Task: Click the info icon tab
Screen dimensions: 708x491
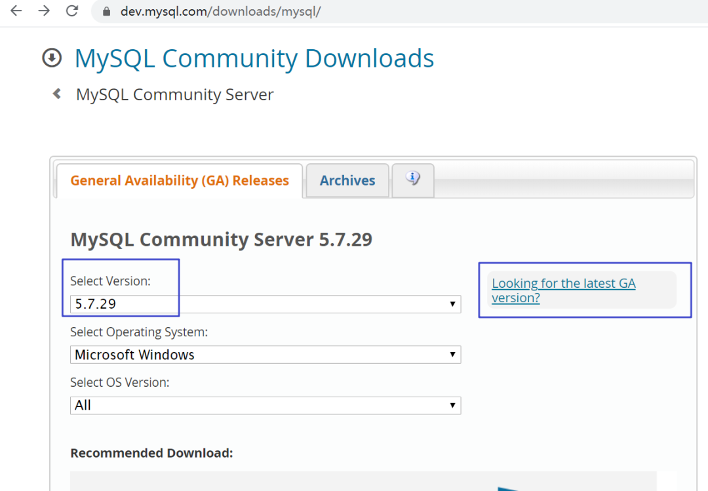Action: tap(412, 178)
